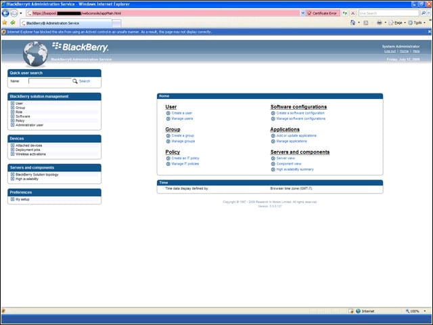Expand the My setup node
Screen dimensions: 433x325
12,199
